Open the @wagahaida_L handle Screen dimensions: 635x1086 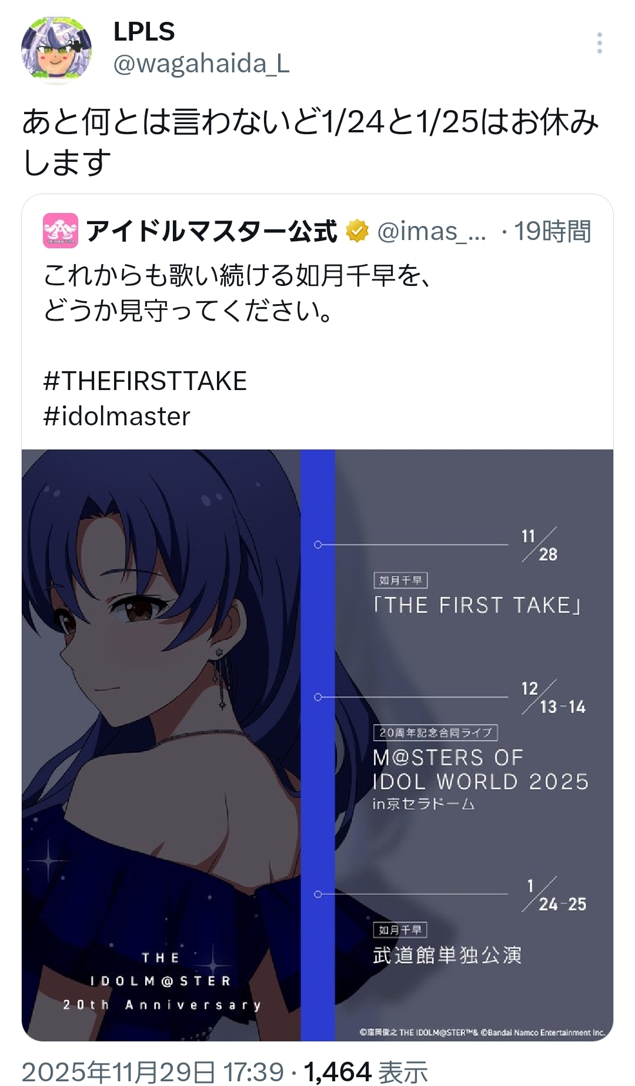click(x=201, y=64)
